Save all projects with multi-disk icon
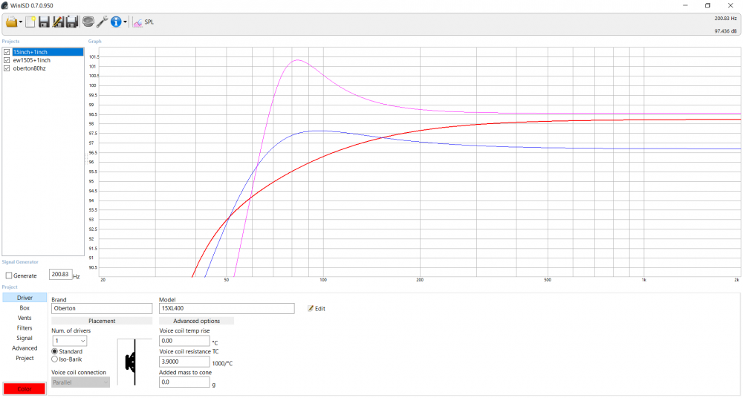Image resolution: width=743 pixels, height=398 pixels. coord(72,22)
